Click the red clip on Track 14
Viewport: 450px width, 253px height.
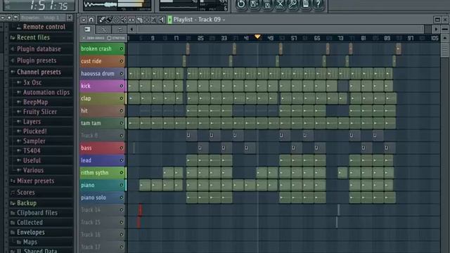140,210
